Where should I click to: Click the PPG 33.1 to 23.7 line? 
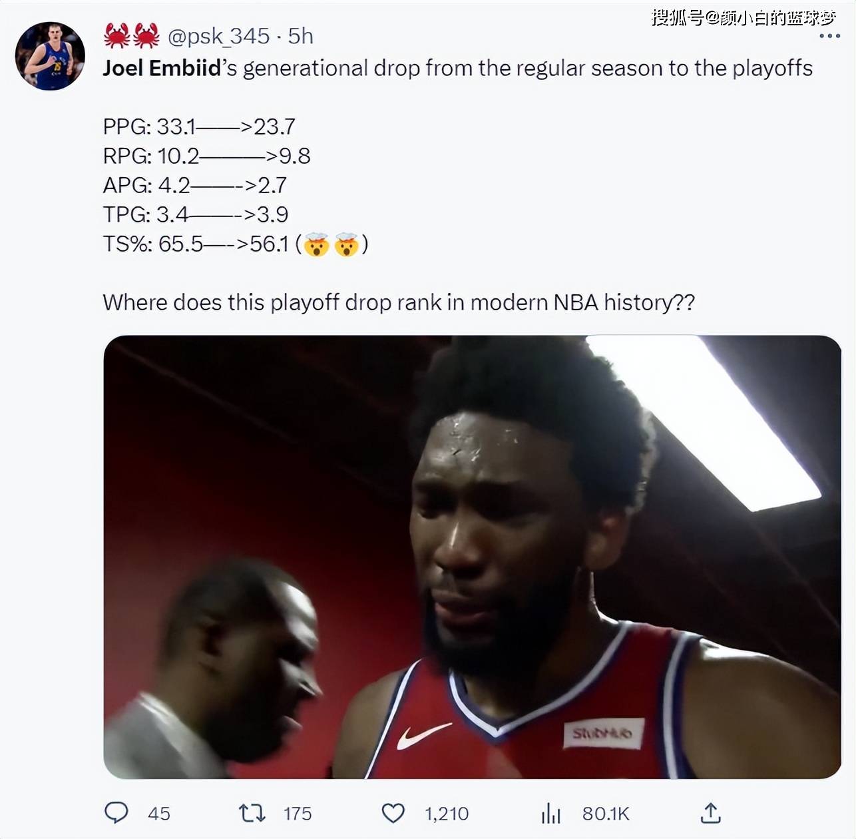(x=199, y=127)
